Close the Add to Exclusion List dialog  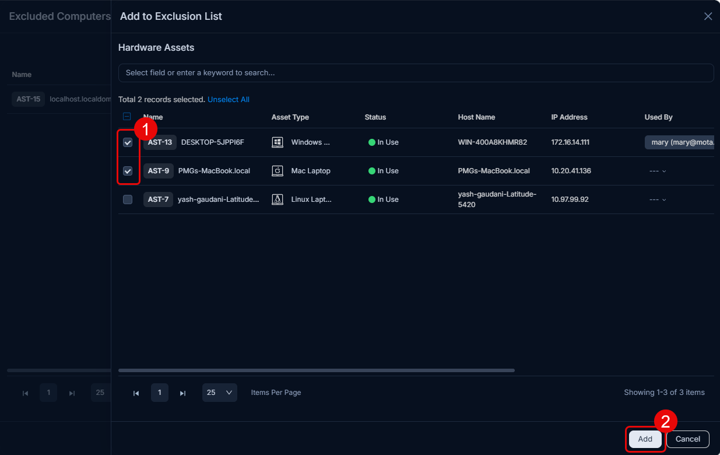pos(708,16)
